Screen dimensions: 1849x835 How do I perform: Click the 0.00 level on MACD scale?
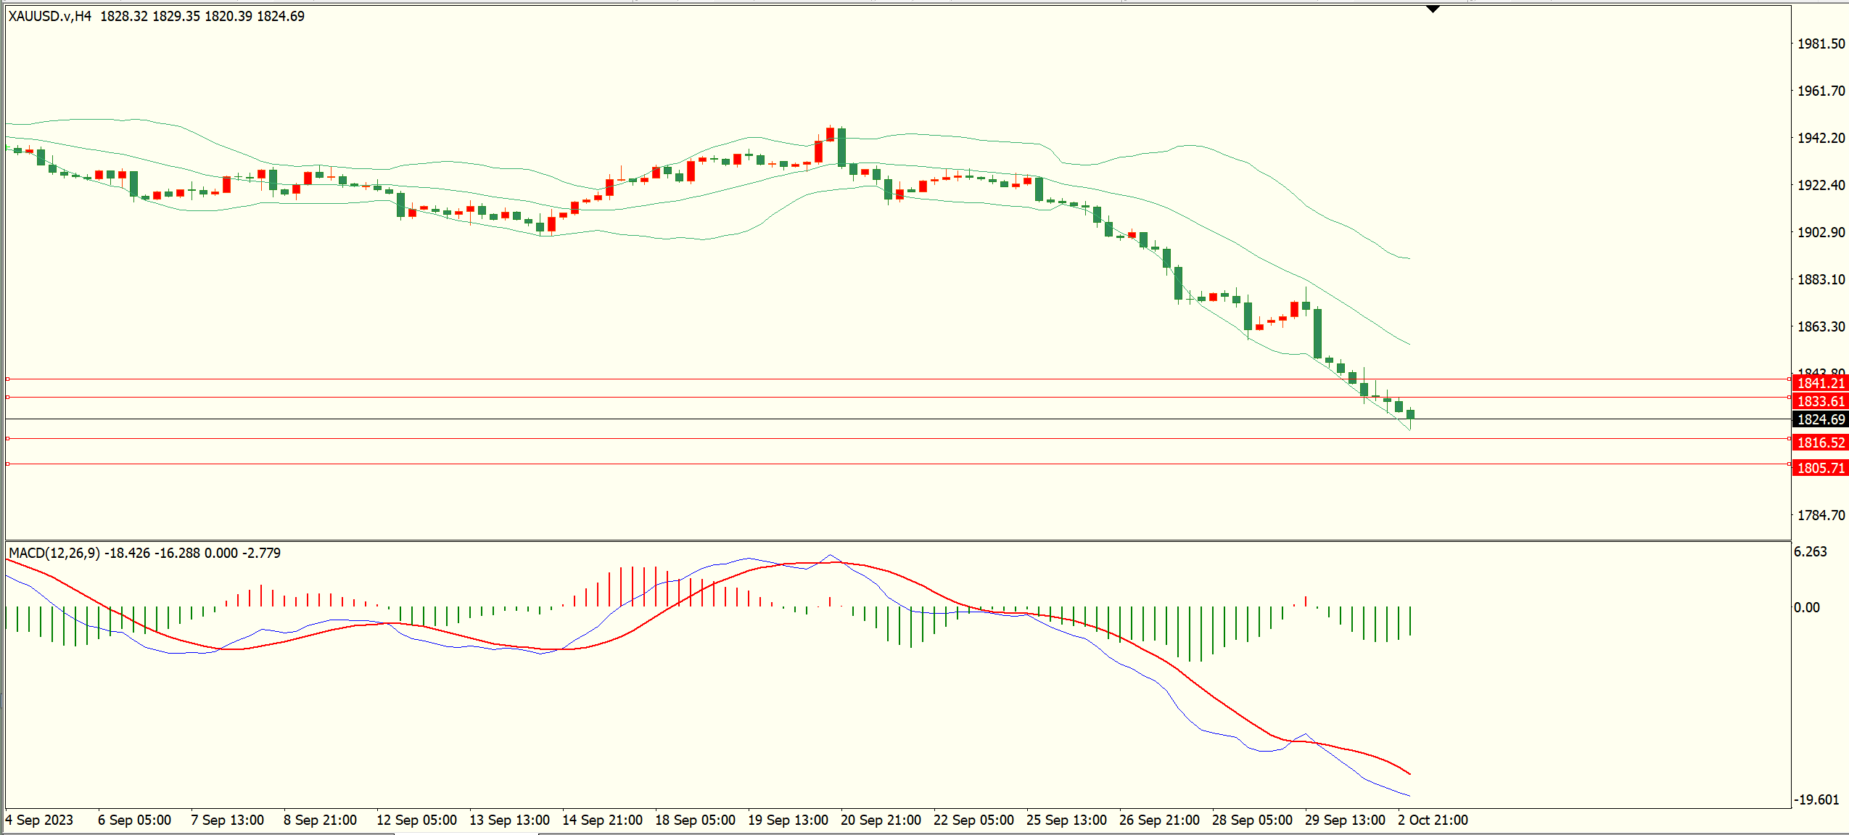tap(1807, 607)
